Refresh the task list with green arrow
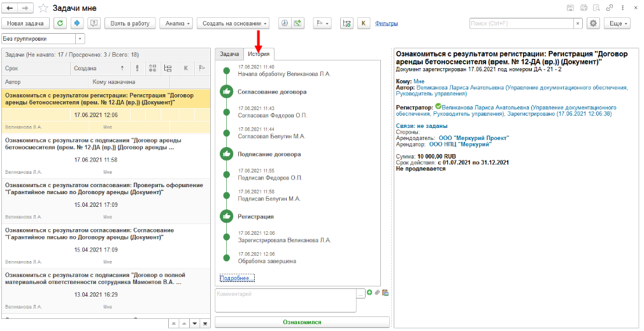644x331 pixels. pyautogui.click(x=61, y=24)
